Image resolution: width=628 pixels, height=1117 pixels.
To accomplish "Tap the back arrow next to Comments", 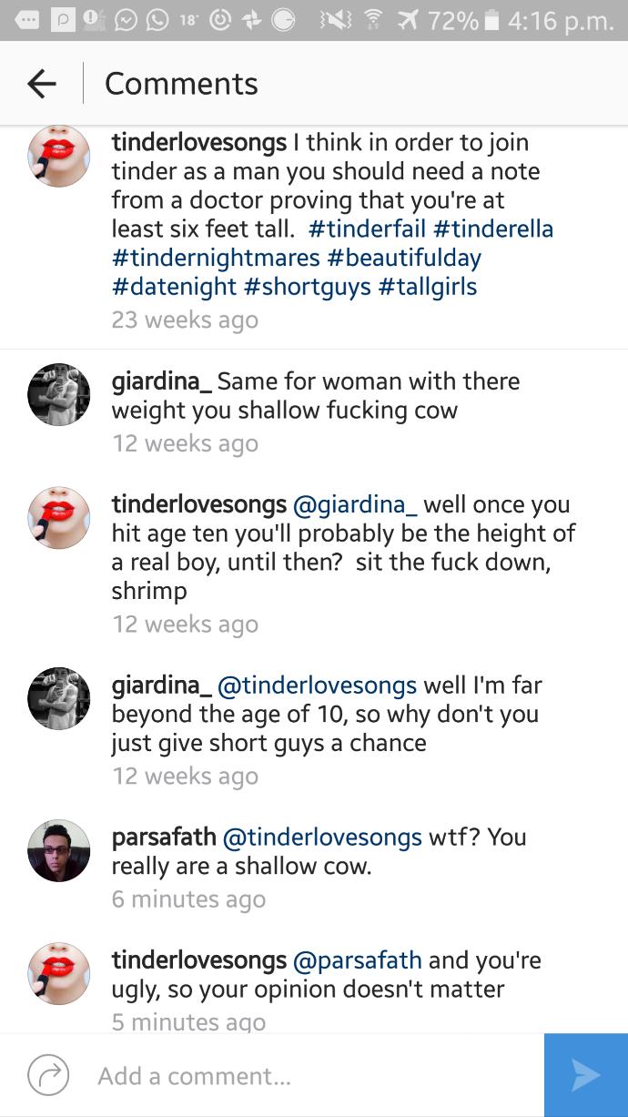I will click(x=42, y=84).
